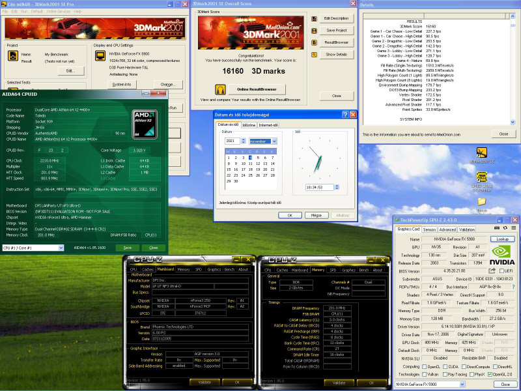The width and height of the screenshot is (521, 391).
Task: Switch to the Sensors tab in GPU-Z
Action: click(430, 229)
